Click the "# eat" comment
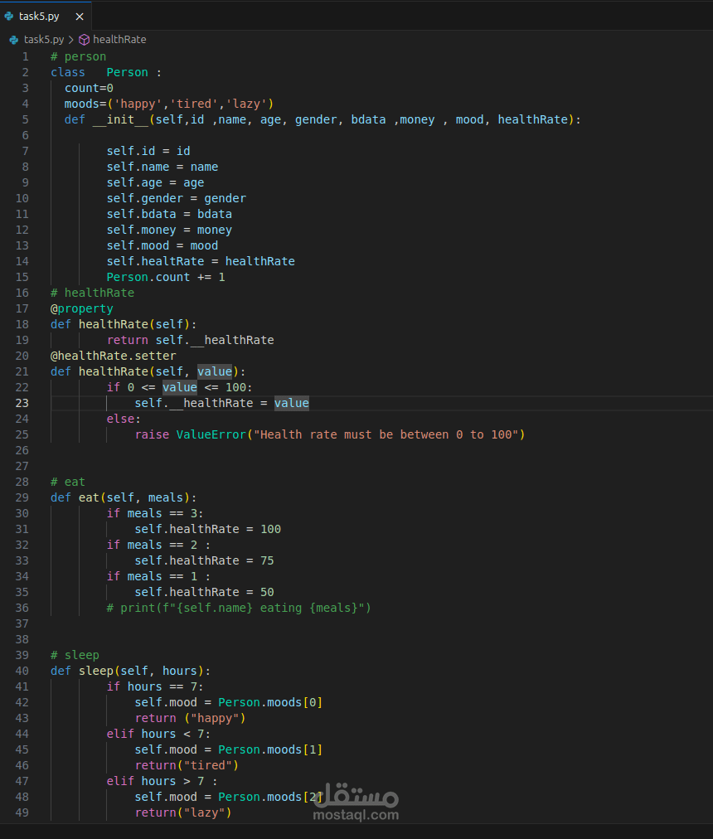The width and height of the screenshot is (713, 839). tap(67, 482)
